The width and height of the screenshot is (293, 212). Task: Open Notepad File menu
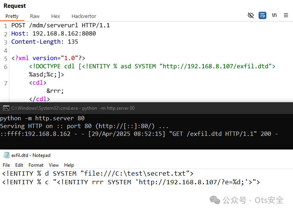pos(6,165)
